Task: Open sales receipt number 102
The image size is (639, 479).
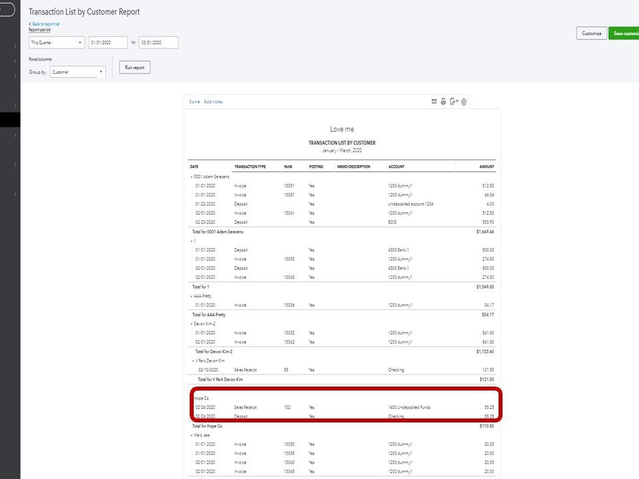Action: coord(288,407)
